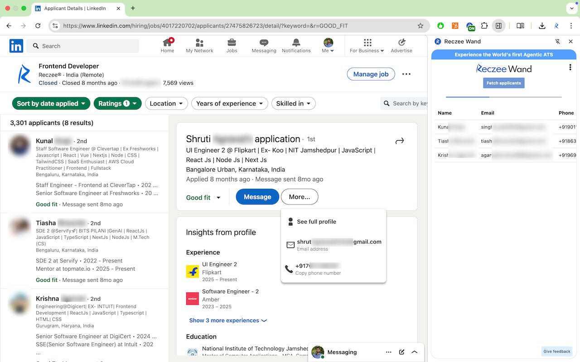Open the Ratings filter dropdown

click(x=118, y=104)
